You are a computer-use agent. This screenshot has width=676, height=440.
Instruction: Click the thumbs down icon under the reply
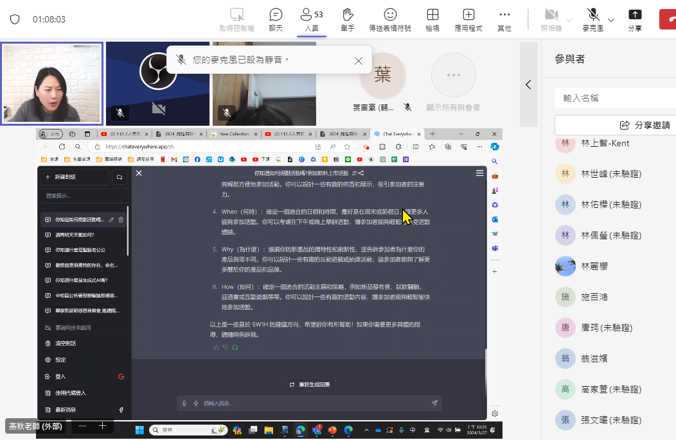click(226, 348)
